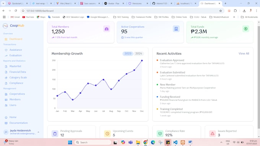Click the Total Members people icon
This screenshot has width=260, height=146.
pyautogui.click(x=106, y=29)
